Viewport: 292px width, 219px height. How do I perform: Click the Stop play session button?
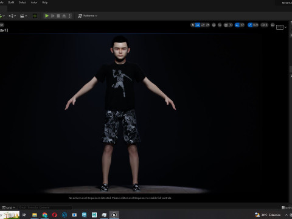(58, 16)
